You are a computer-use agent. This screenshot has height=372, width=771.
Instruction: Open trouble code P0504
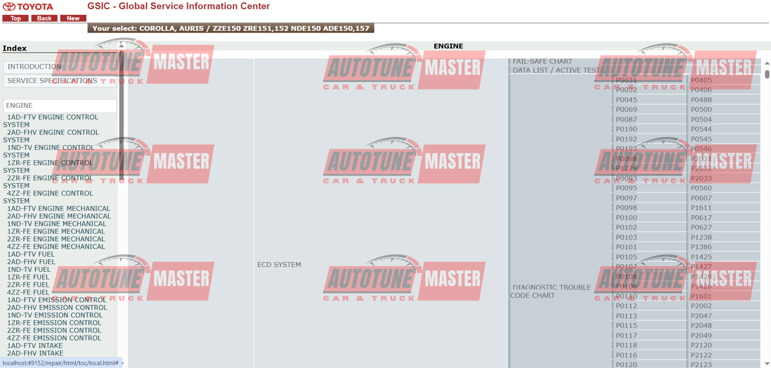coord(701,120)
